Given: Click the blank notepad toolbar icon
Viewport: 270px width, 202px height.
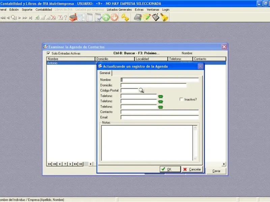Looking at the screenshot, I should click(x=89, y=18).
